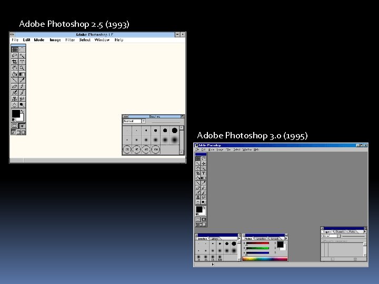Pick the Marquee tool in Photoshop 3.0
The image size is (379, 284).
198,159
